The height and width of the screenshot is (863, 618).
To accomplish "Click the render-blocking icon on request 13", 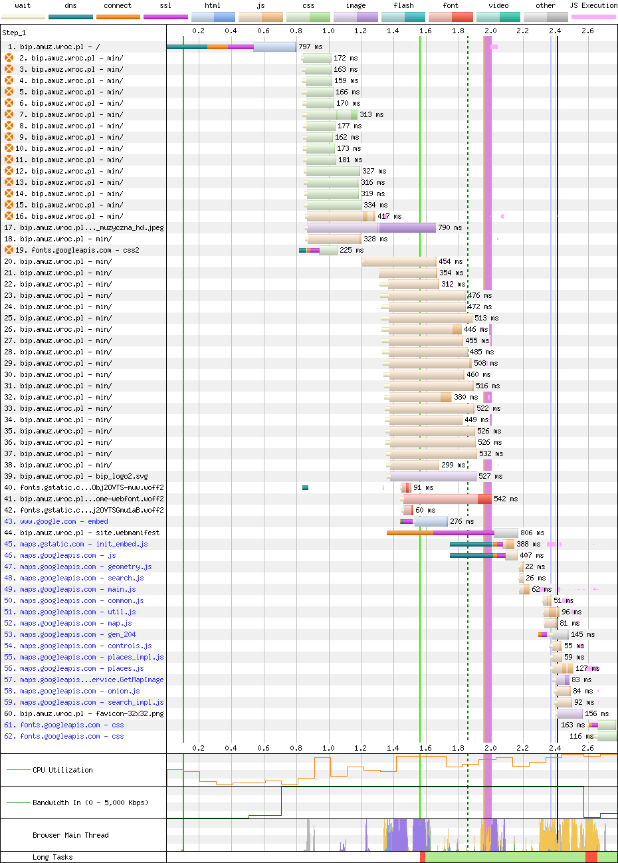I will [x=9, y=182].
